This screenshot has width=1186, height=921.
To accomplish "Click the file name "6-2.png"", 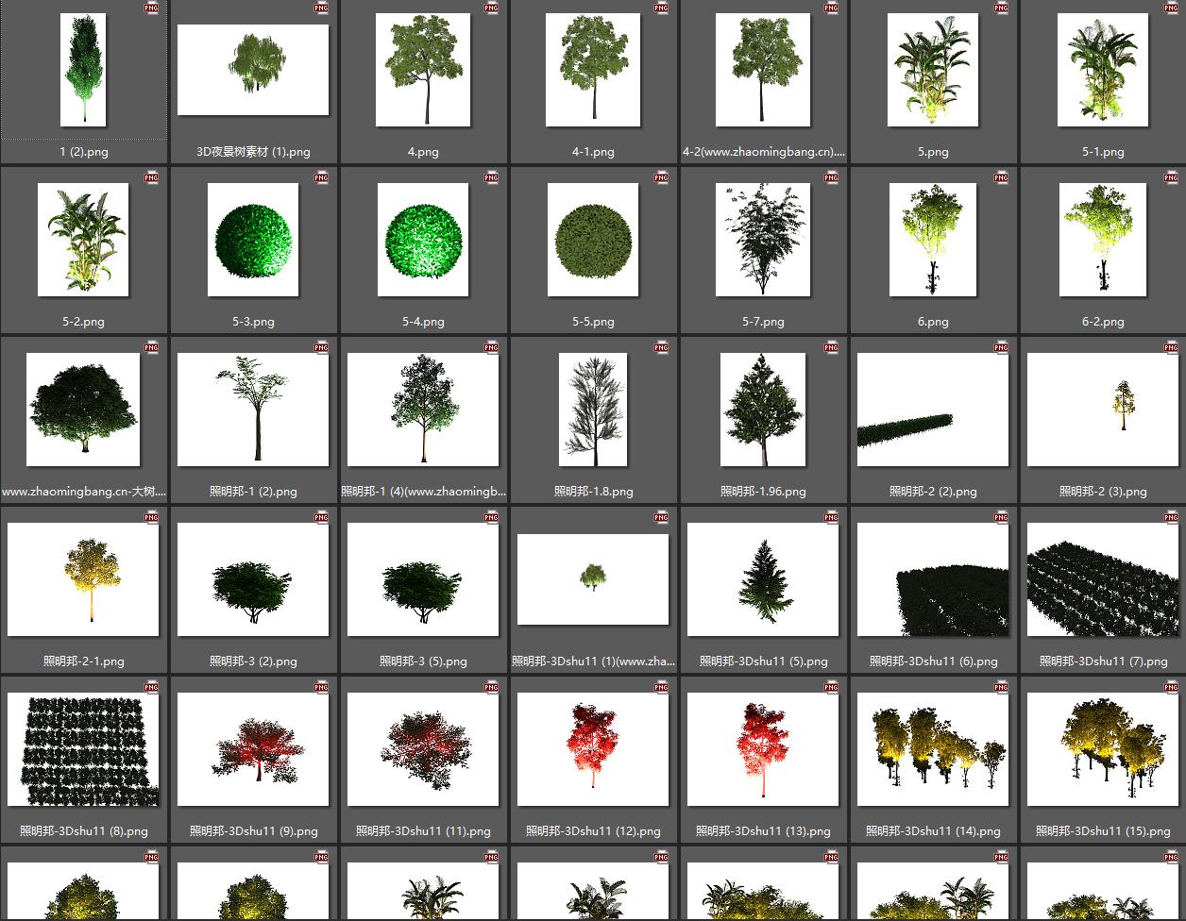I will (x=1103, y=322).
